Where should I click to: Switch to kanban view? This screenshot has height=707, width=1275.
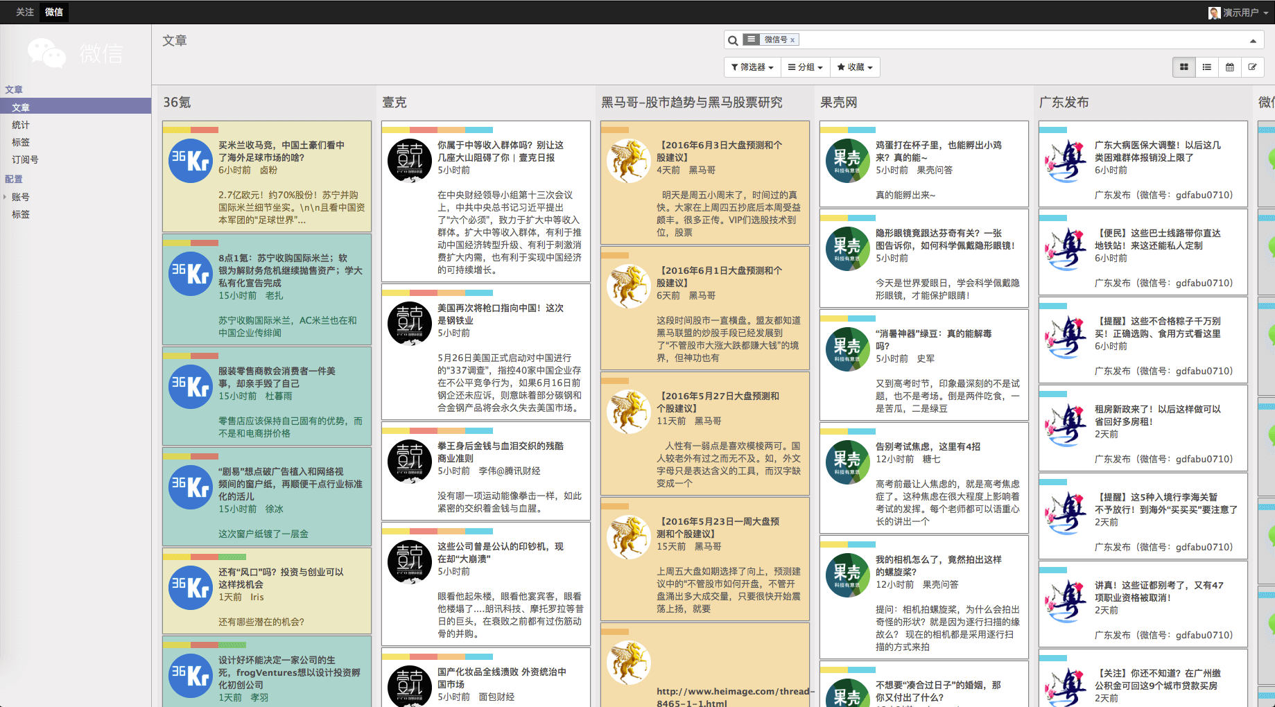pyautogui.click(x=1184, y=67)
